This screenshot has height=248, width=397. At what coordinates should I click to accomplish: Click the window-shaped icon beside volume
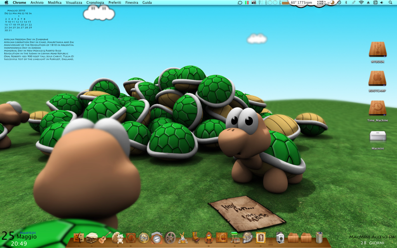(x=375, y=3)
